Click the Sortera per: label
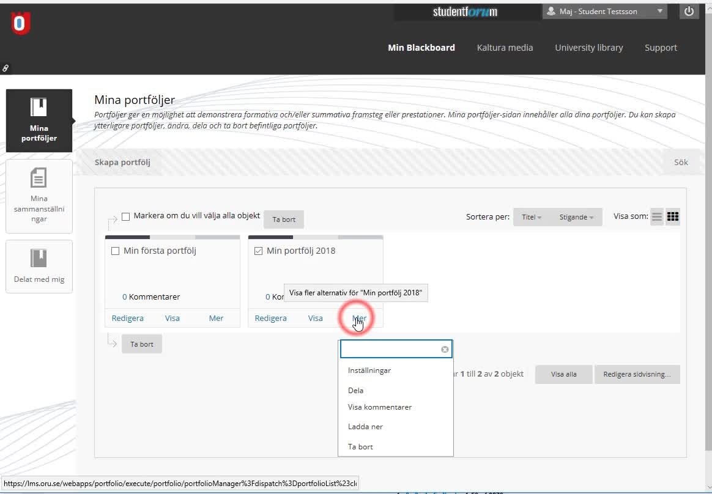The width and height of the screenshot is (712, 494). pyautogui.click(x=488, y=217)
